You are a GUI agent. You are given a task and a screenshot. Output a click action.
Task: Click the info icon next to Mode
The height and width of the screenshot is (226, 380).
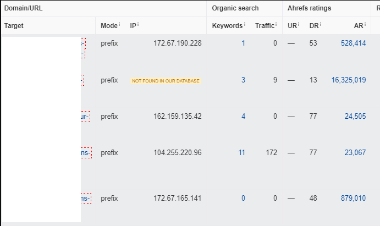[x=119, y=24]
